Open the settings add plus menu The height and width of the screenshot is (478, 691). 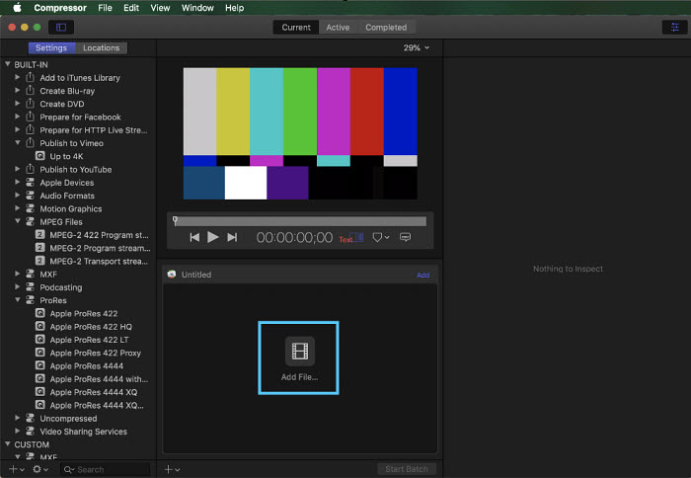tap(17, 470)
